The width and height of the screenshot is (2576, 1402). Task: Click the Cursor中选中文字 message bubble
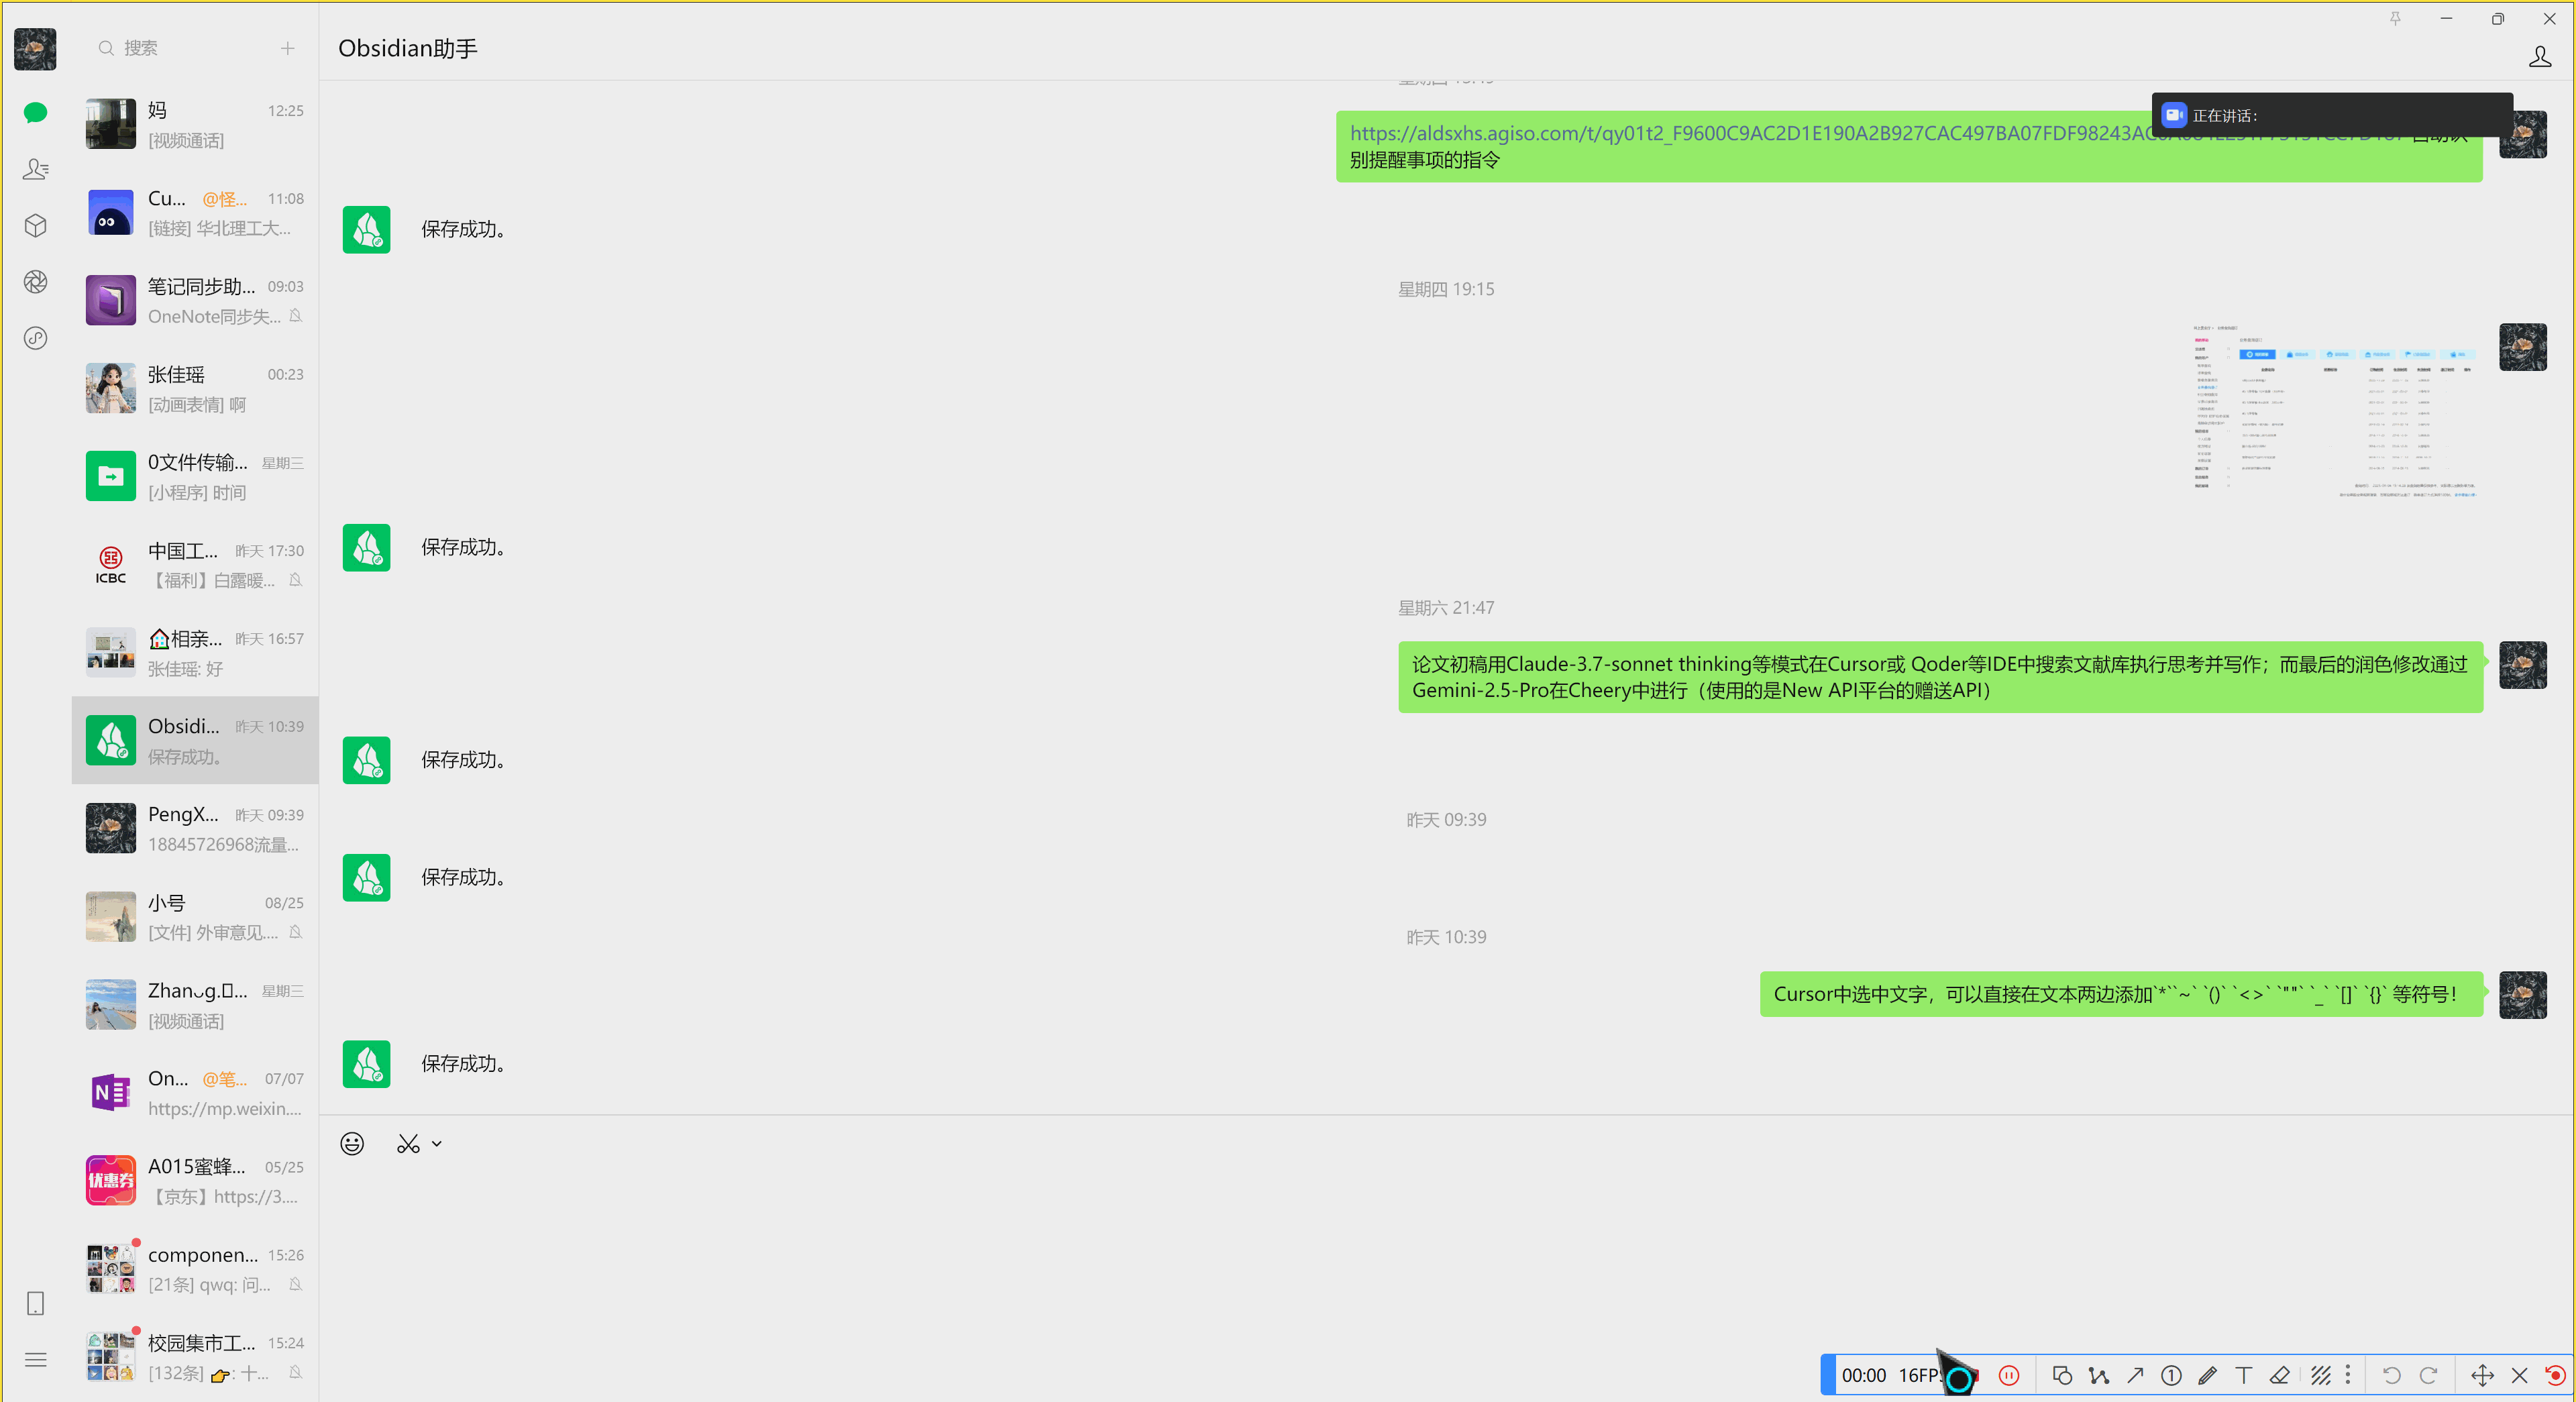click(2121, 994)
